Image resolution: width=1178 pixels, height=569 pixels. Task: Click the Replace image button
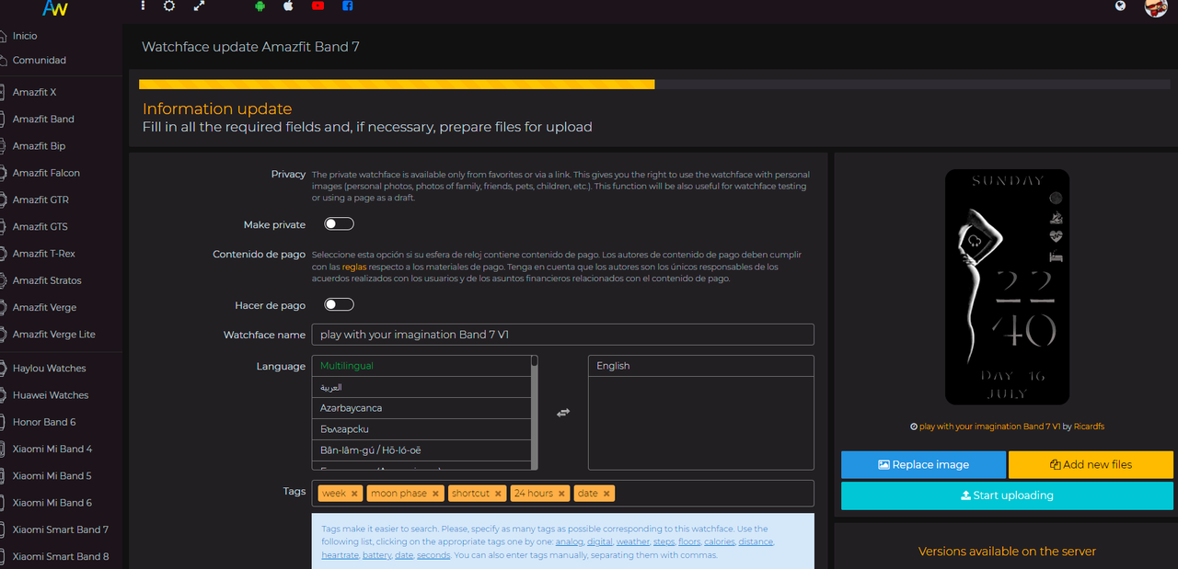923,464
